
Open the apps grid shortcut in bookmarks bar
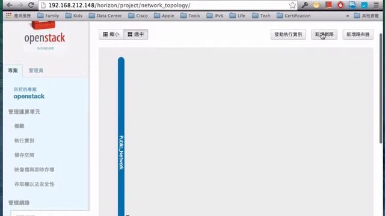19,16
